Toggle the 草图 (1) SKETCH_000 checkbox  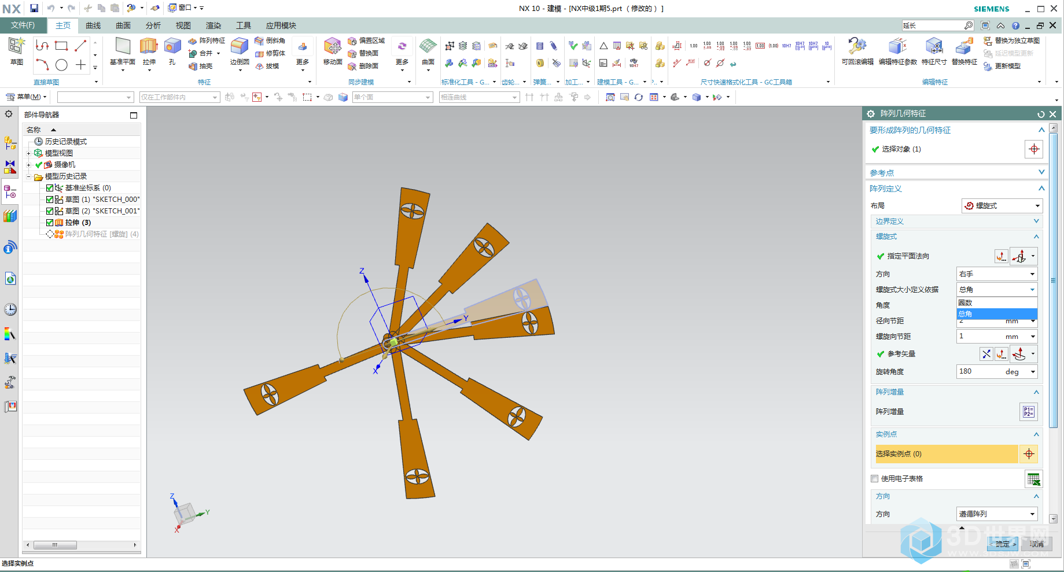[x=50, y=200]
